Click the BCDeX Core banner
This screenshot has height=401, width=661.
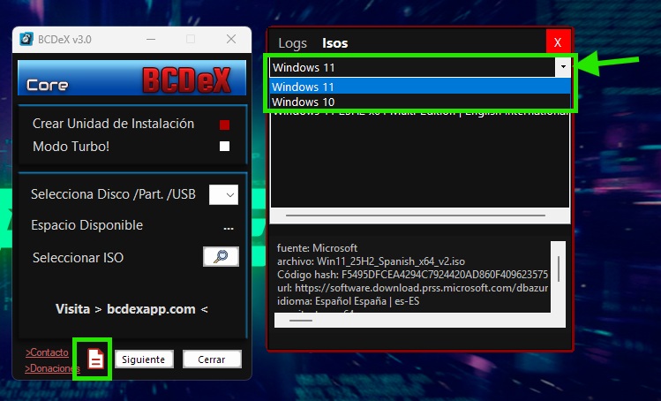tap(132, 78)
